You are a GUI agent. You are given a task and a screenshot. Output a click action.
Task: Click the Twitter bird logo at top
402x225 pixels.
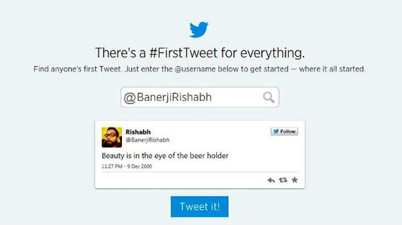[x=199, y=30]
